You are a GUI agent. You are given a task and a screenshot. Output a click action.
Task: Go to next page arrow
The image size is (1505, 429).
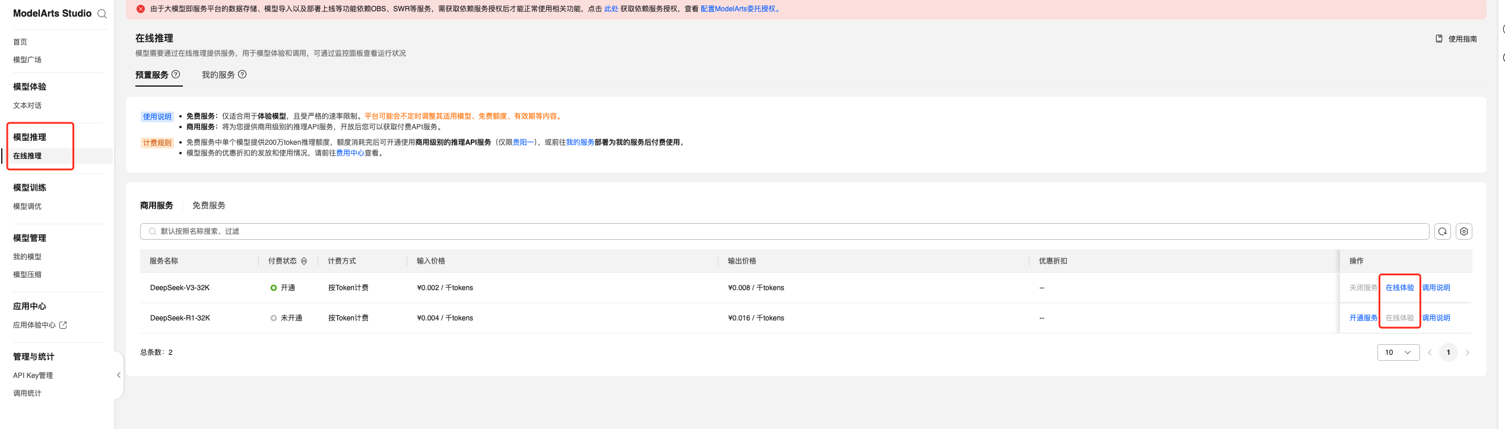coord(1468,352)
